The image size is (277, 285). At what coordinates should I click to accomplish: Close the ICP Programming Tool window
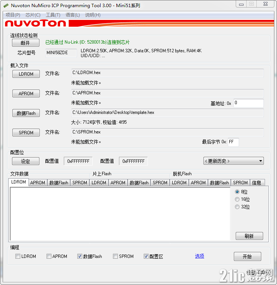click(x=266, y=4)
